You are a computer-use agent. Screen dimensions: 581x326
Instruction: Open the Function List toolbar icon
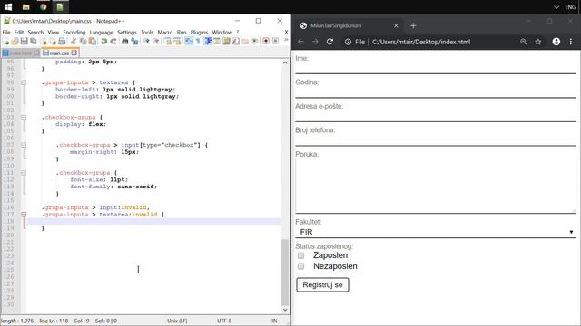pyautogui.click(x=235, y=41)
